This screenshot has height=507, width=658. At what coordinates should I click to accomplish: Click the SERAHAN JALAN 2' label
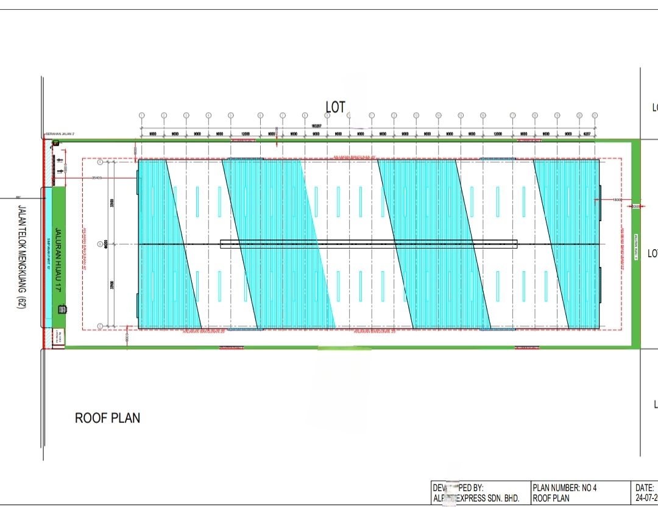click(x=61, y=134)
